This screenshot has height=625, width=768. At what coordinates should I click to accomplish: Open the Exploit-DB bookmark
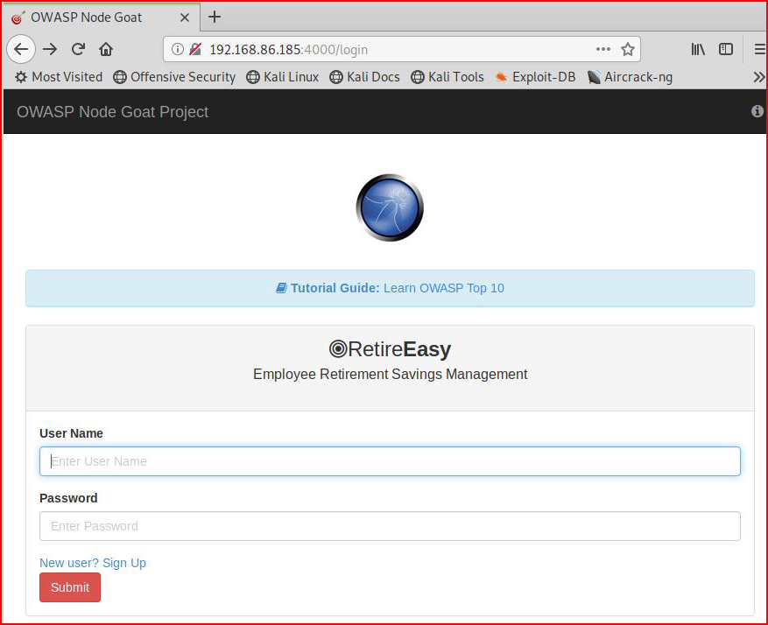click(x=535, y=77)
